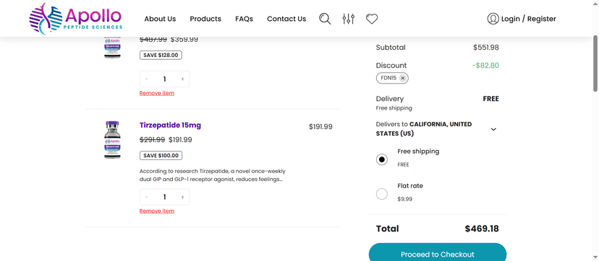The image size is (599, 261).
Task: Open the Contact Us menu item
Action: pyautogui.click(x=286, y=19)
